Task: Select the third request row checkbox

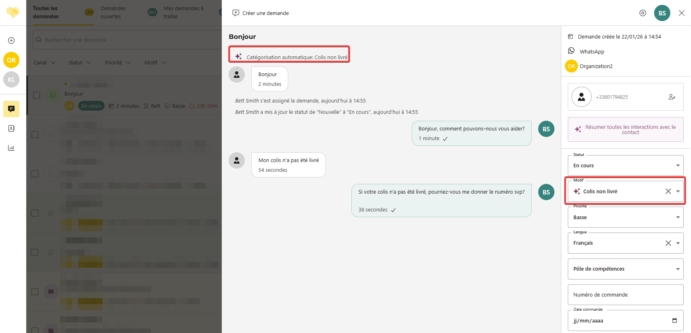Action: click(x=35, y=174)
